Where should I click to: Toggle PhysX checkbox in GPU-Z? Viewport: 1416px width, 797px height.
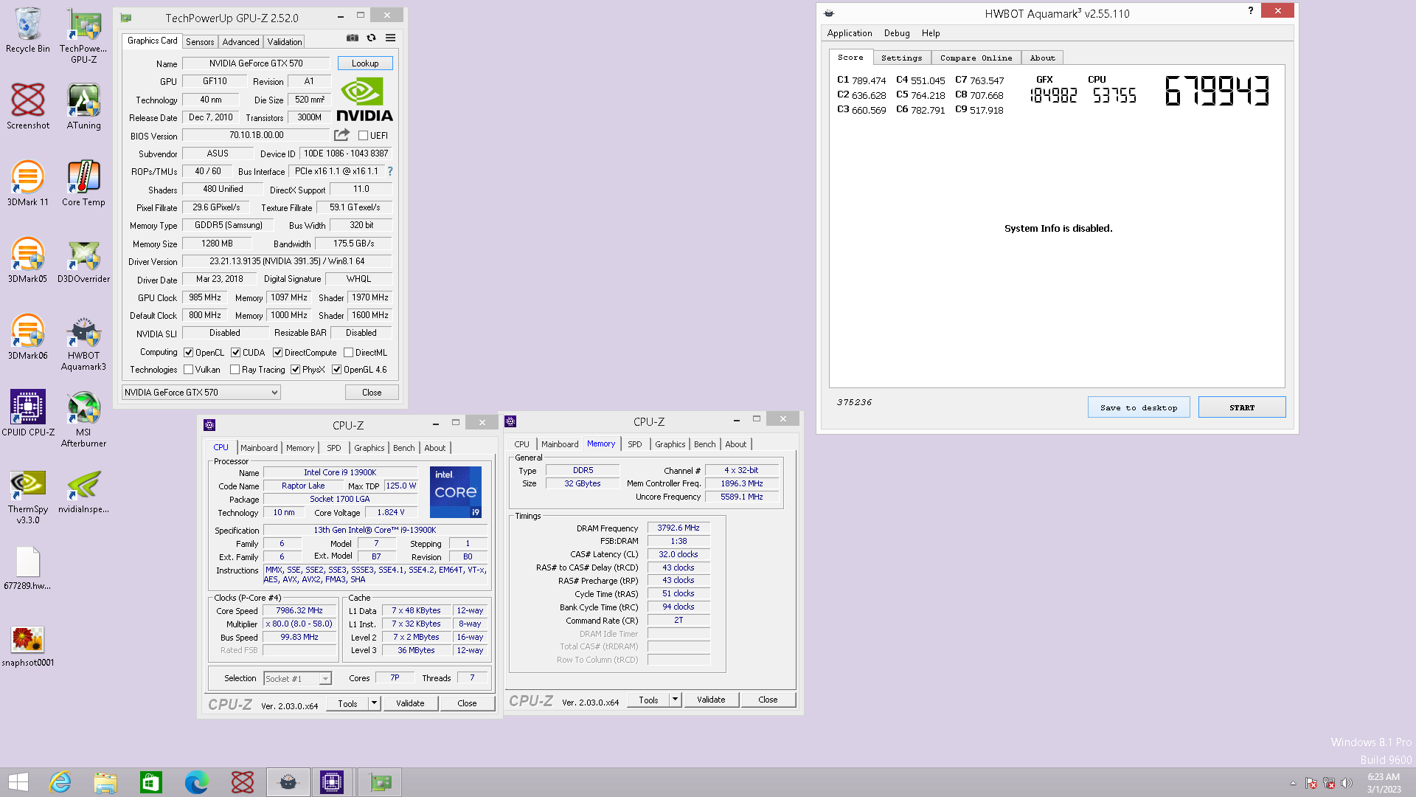pos(295,370)
